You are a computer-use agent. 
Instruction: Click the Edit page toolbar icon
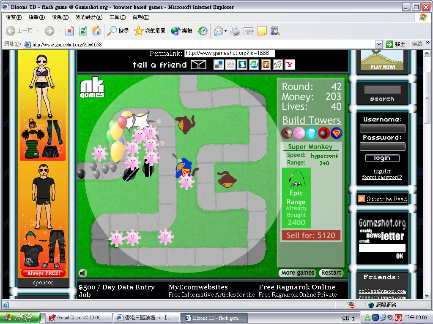tap(248, 30)
